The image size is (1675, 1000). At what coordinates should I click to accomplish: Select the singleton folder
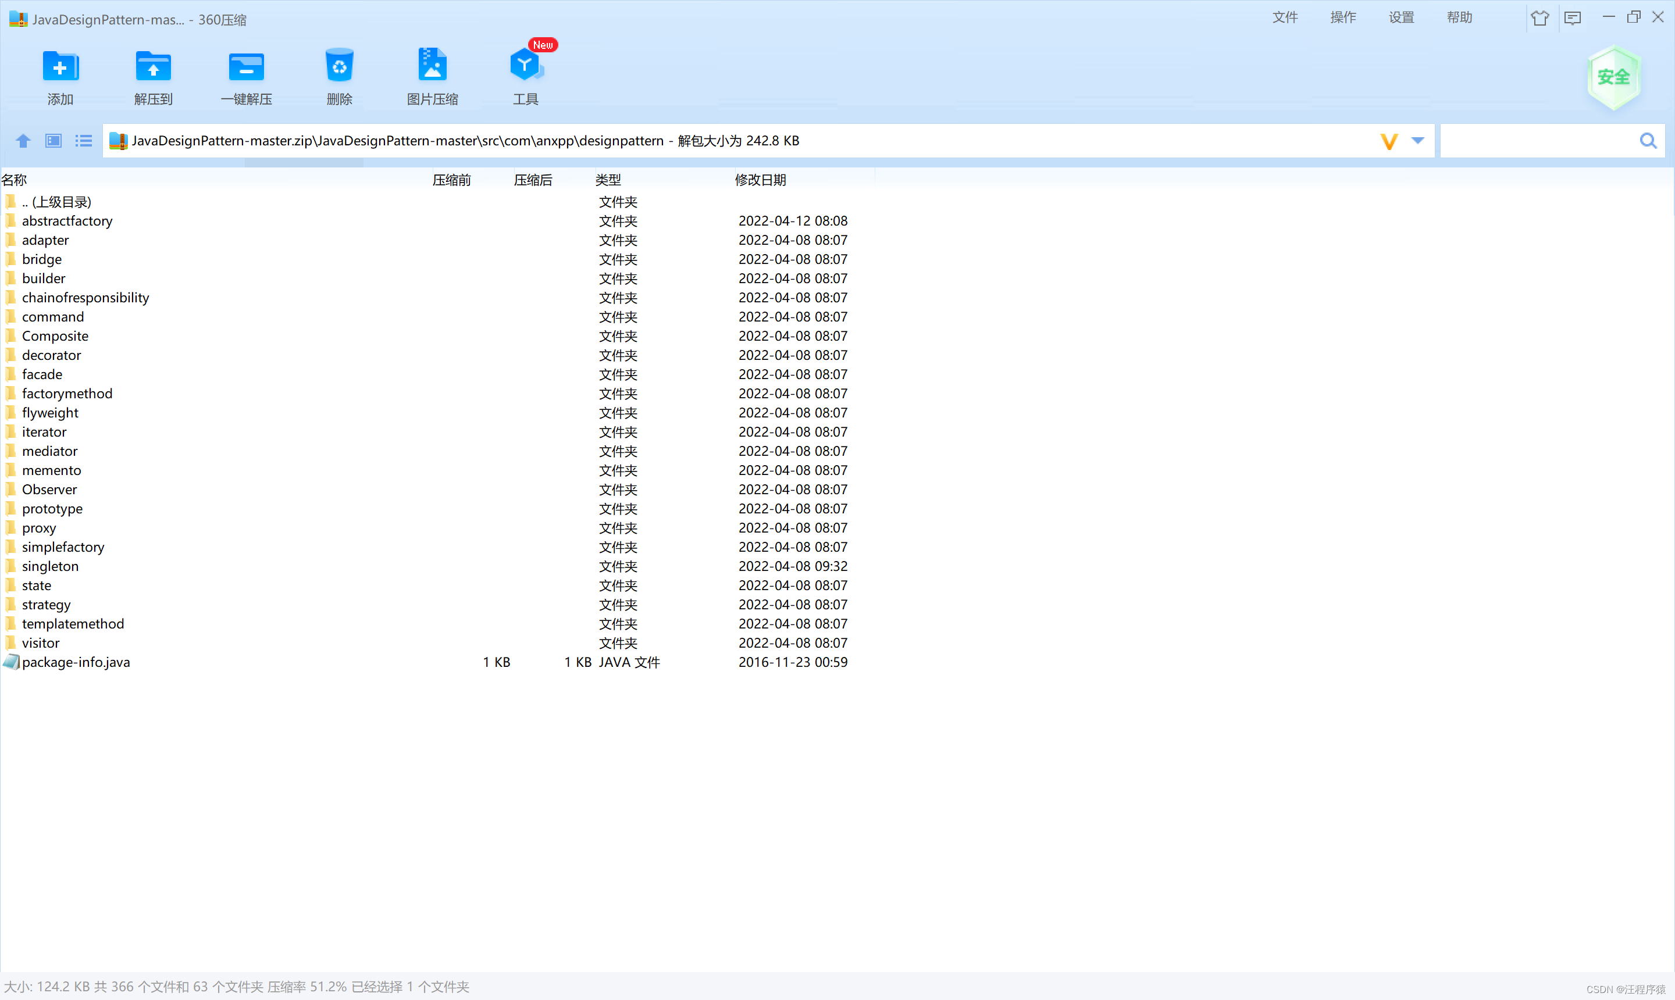tap(50, 567)
